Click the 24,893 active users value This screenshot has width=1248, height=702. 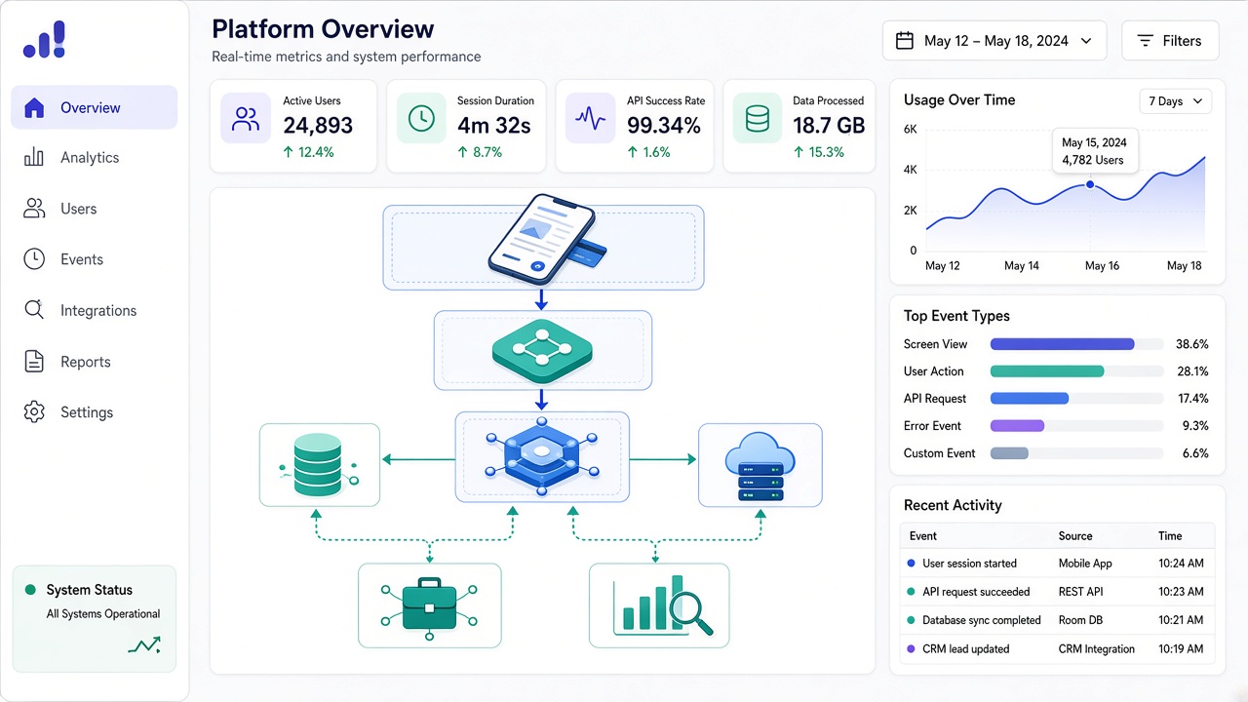(x=318, y=126)
